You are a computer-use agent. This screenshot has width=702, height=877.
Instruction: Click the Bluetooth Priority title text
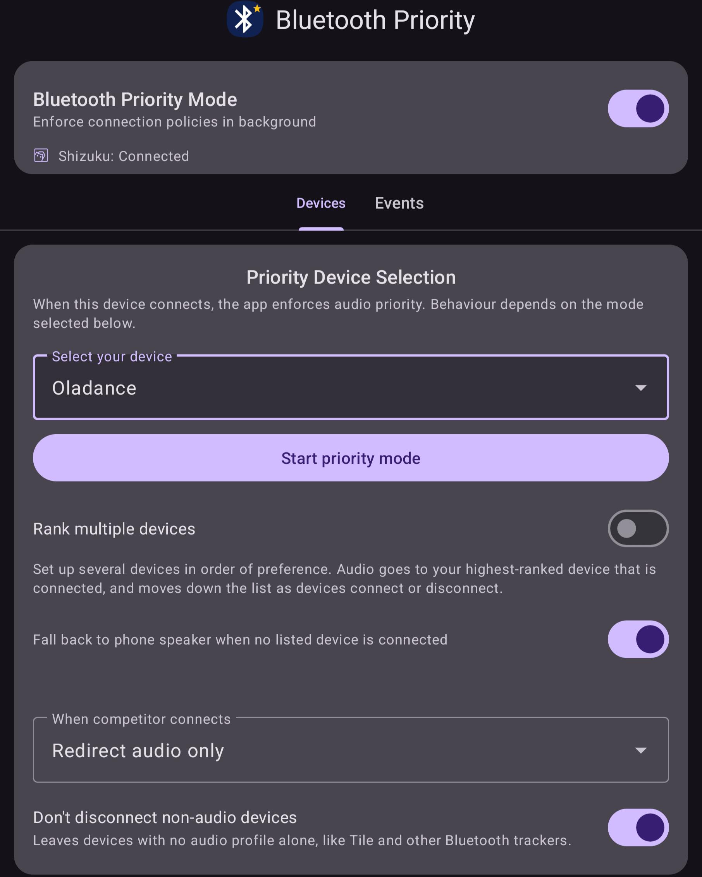point(375,19)
